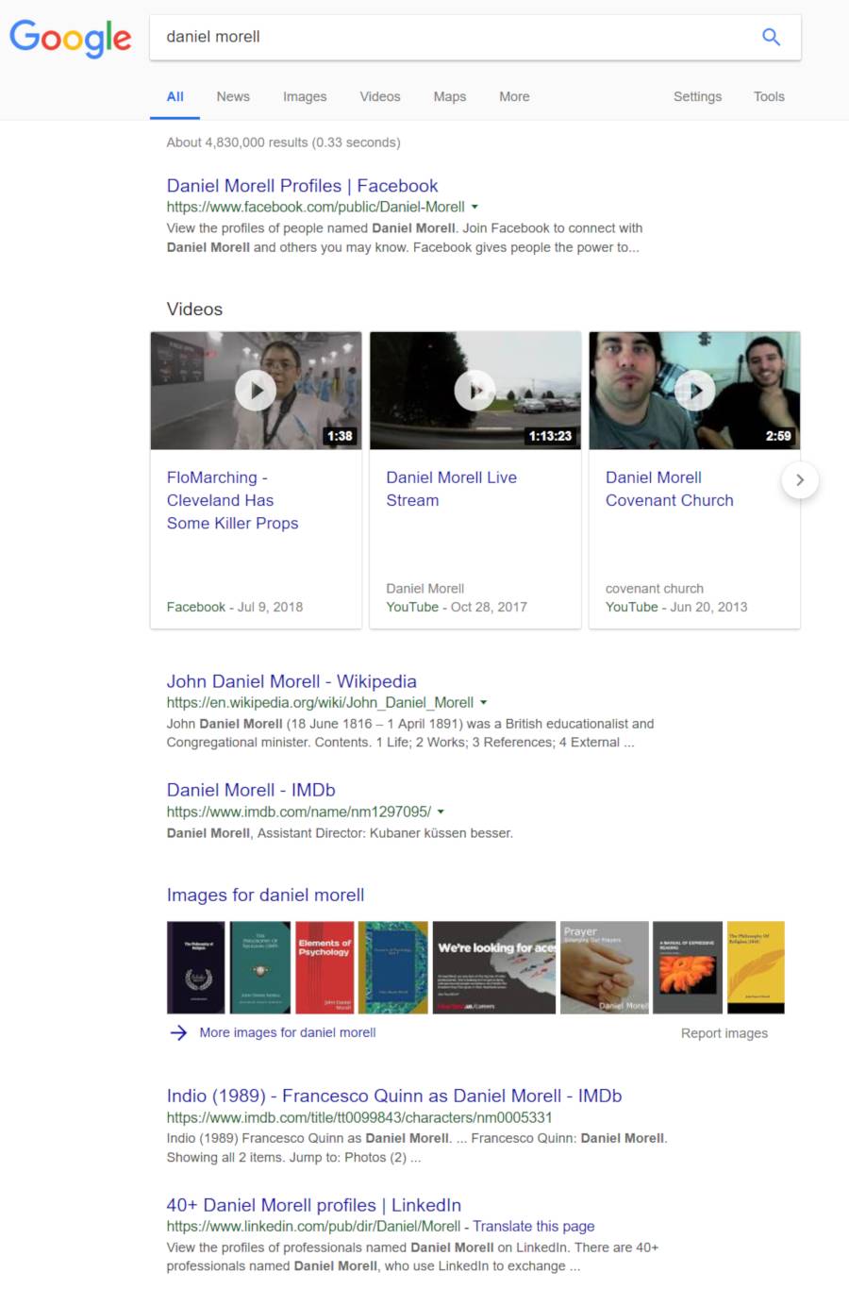This screenshot has height=1289, width=849.
Task: Open Daniel Morell Covenant Church title
Action: [669, 489]
